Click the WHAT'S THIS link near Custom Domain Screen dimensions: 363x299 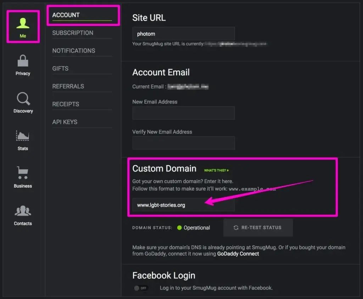pos(216,170)
